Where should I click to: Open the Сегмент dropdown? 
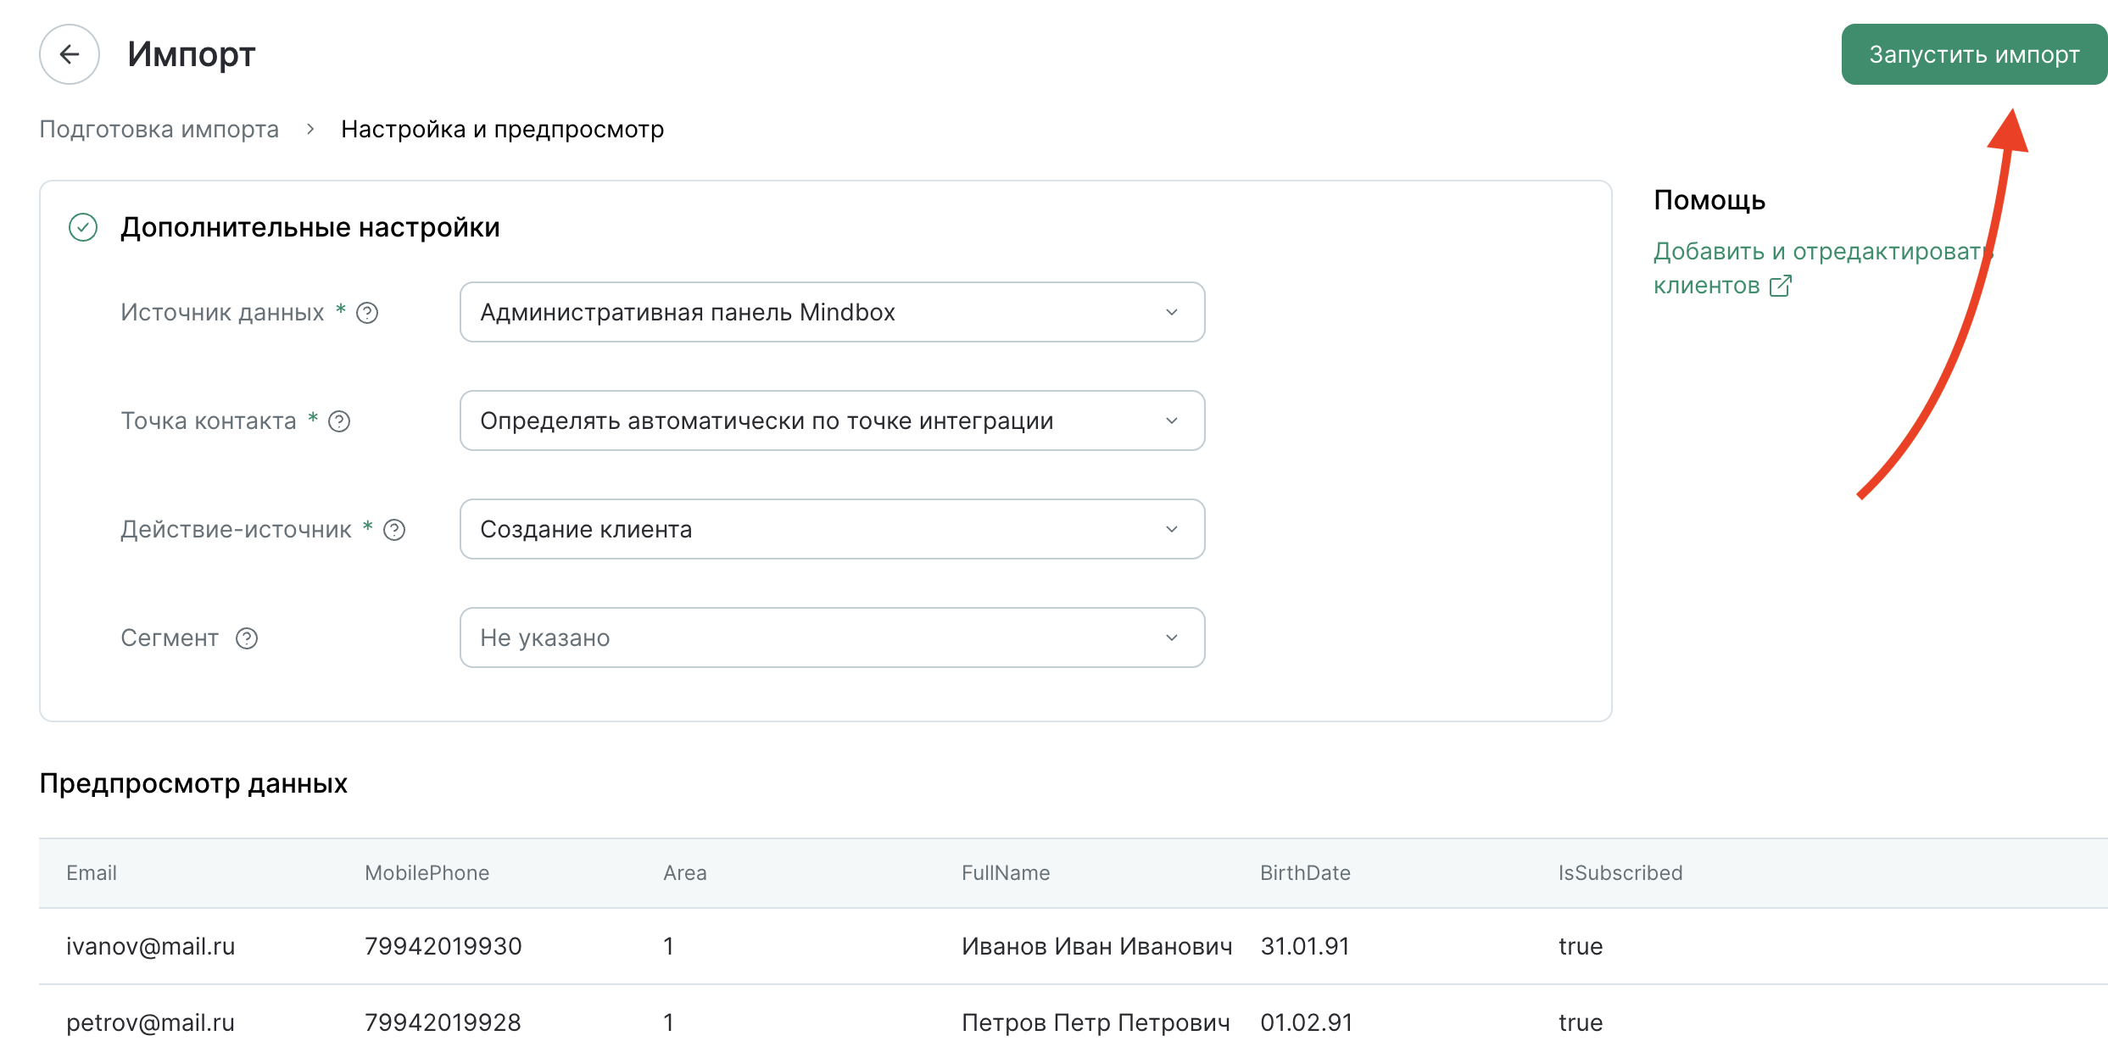832,638
